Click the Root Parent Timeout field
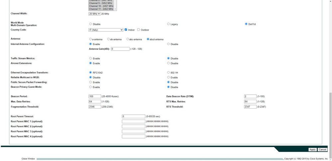The height and width of the screenshot is (161, 332). (134, 117)
